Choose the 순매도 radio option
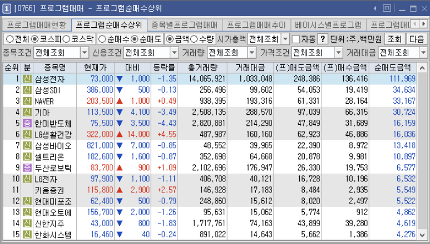The image size is (430, 244). [x=135, y=39]
